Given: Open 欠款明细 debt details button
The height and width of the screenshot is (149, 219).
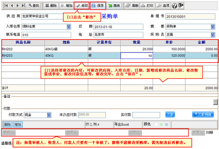Looking at the screenshot, I should click(x=203, y=115).
